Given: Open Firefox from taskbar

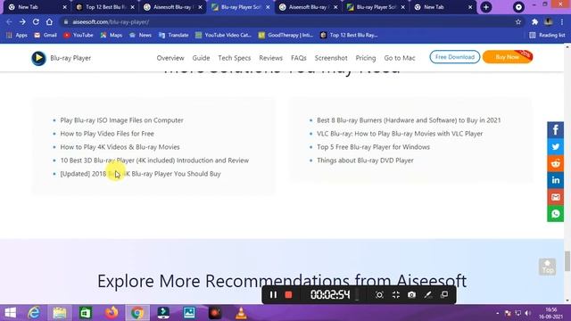Looking at the screenshot, I should tap(112, 313).
